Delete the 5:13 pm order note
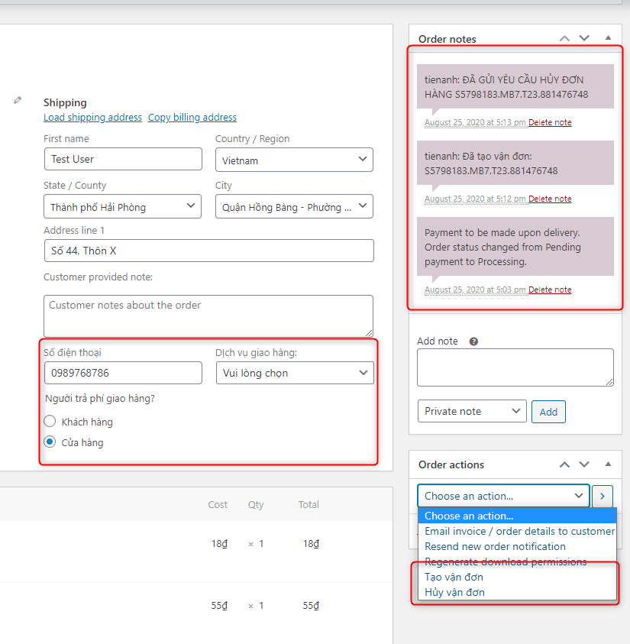 (550, 122)
